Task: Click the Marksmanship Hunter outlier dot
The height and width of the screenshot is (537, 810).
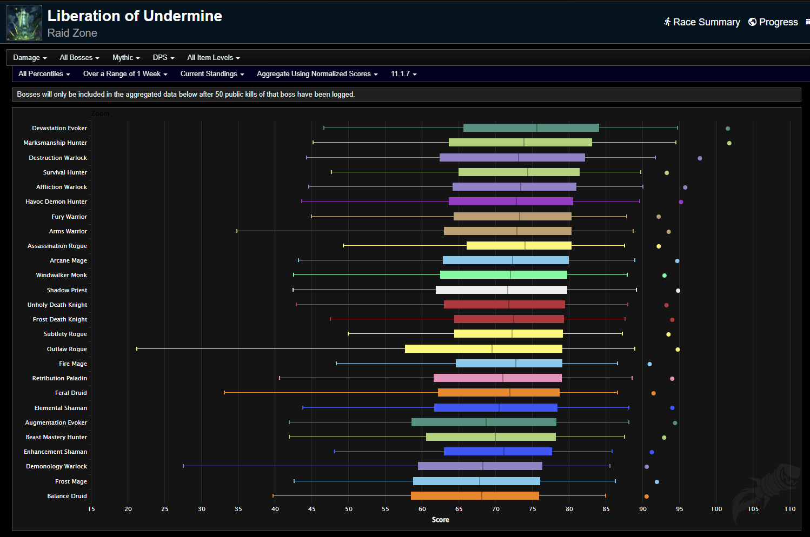Action: [729, 143]
